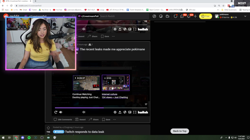
Task: Open ellipsis menu under the top cut-off post
Action: [x=113, y=36]
